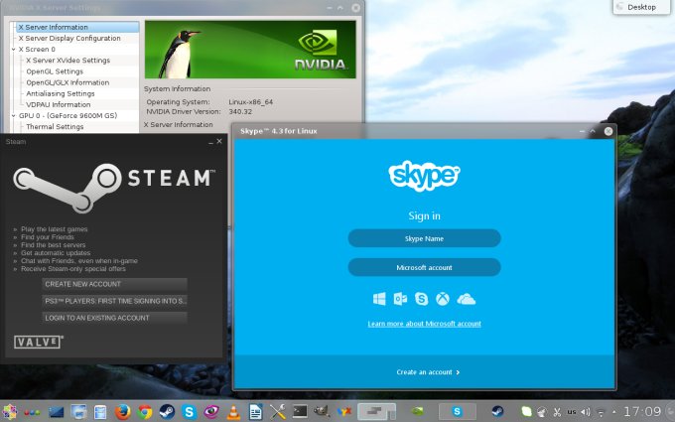Screen dimensions: 675x422
Task: Click the Windows logo icon in Skype
Action: (379, 299)
